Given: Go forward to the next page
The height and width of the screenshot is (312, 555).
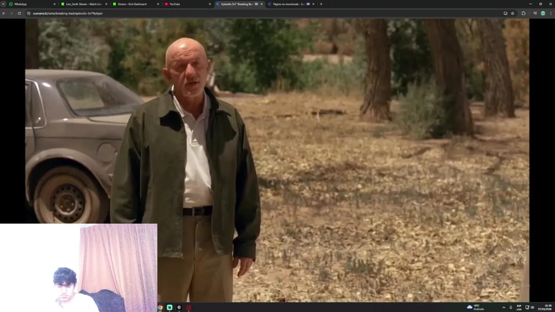Looking at the screenshot, I should (11, 13).
